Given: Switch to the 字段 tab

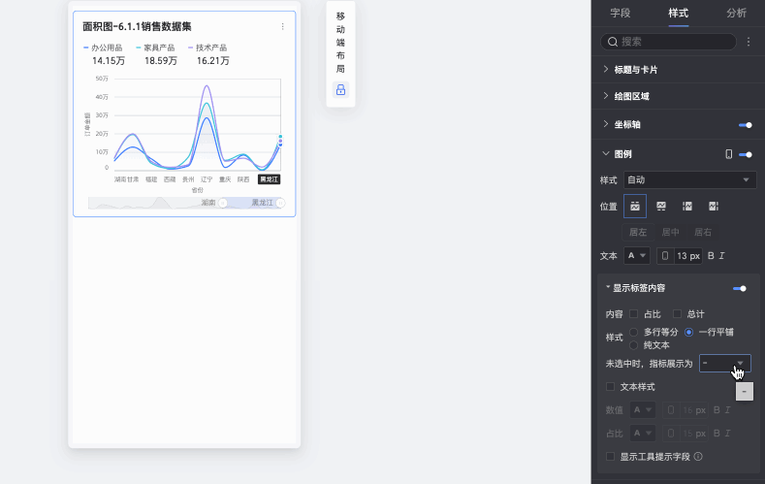Looking at the screenshot, I should tap(621, 14).
